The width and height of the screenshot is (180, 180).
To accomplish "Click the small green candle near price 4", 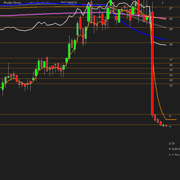I will pos(163,126).
